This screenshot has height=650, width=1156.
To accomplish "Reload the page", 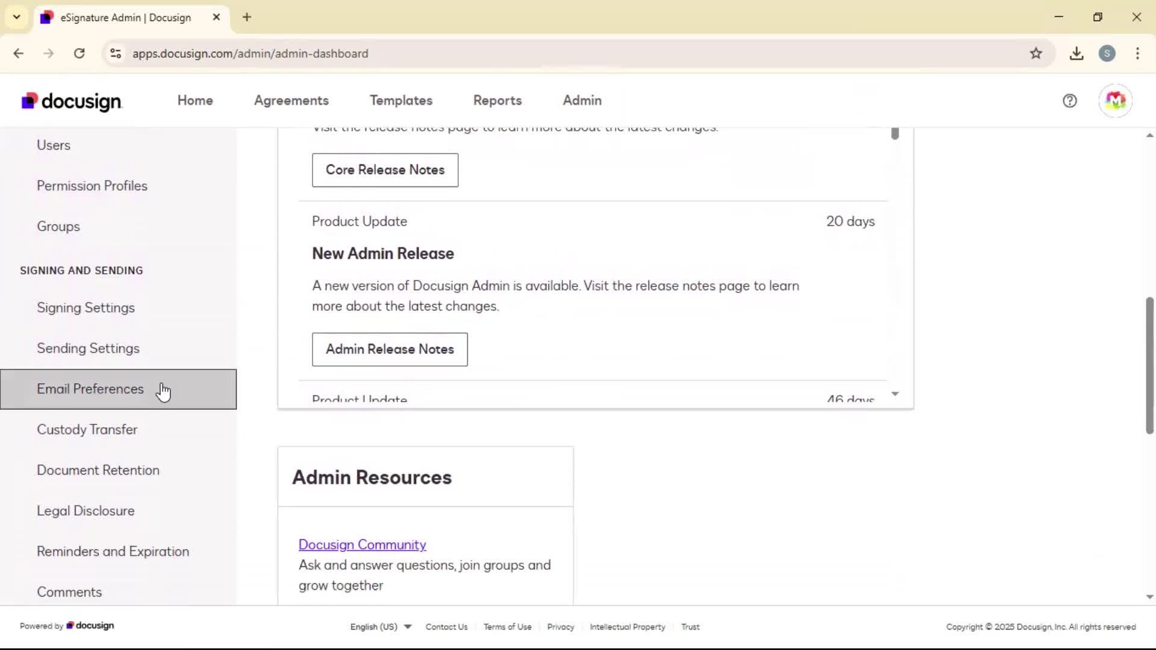I will pyautogui.click(x=79, y=54).
